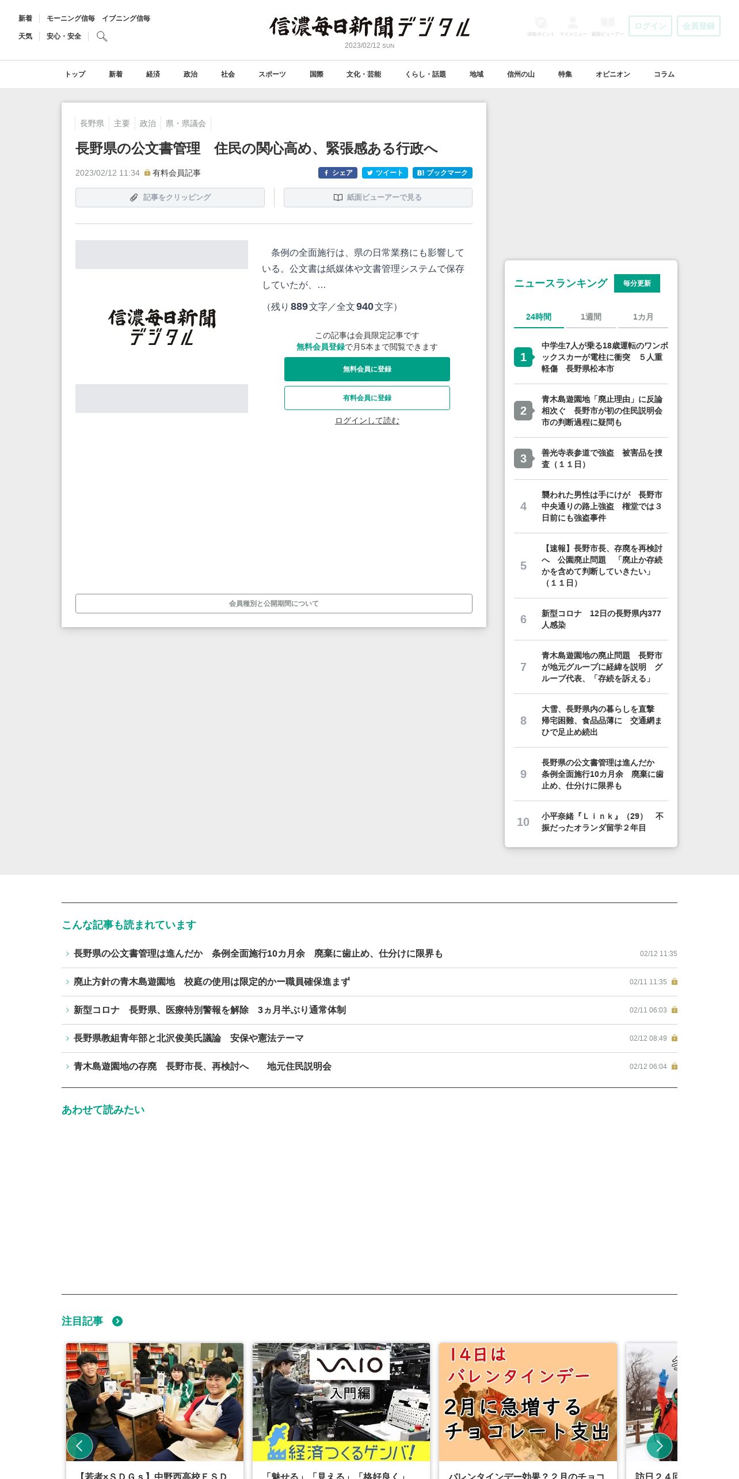Open the 紙面ビューアー book icon in header
Viewport: 739px width, 1479px height.
coord(607,26)
